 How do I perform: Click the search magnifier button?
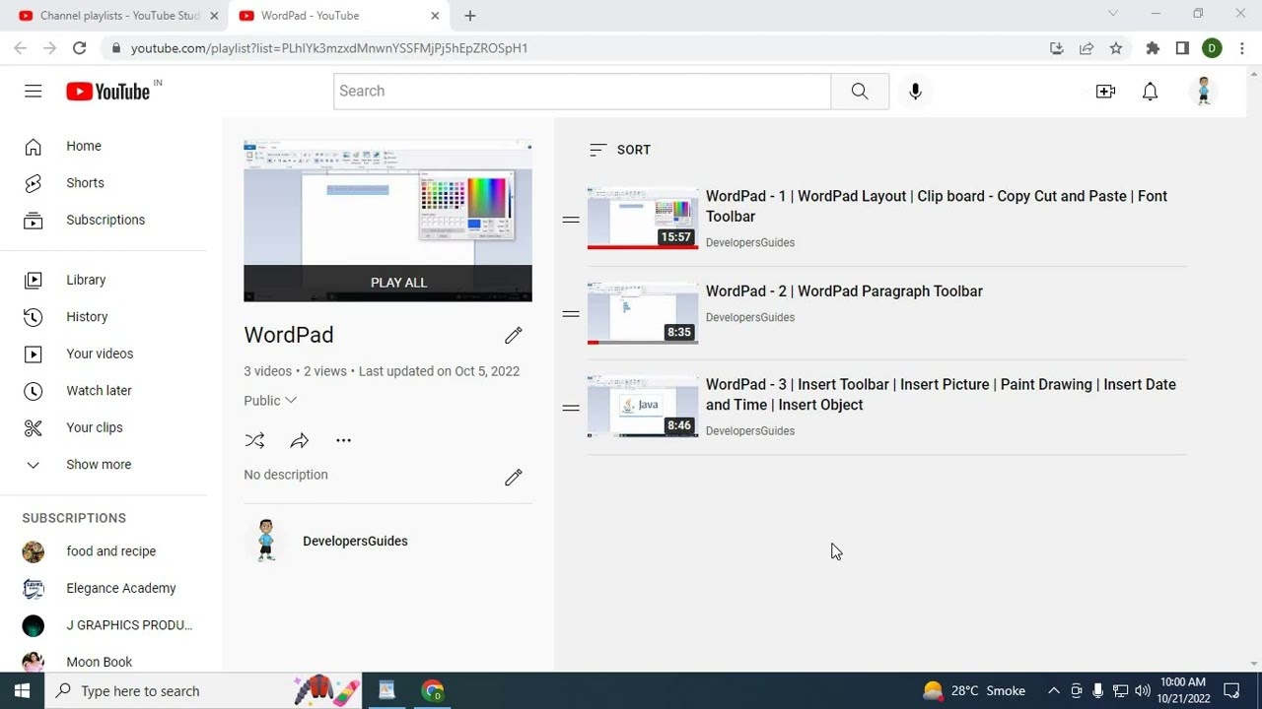coord(860,92)
